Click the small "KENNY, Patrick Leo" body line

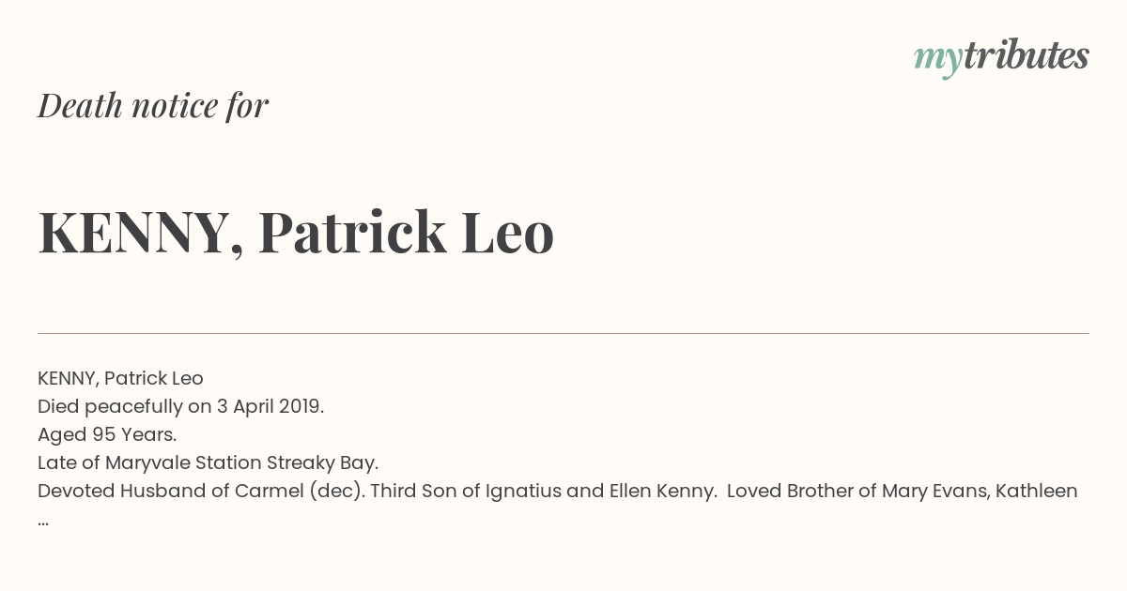tap(120, 378)
